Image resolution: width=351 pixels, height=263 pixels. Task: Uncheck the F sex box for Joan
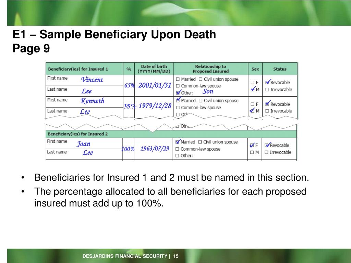[252, 145]
